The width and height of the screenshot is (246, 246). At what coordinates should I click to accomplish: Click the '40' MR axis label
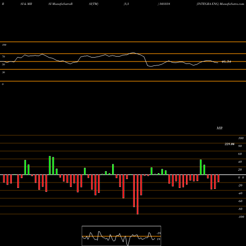click(x=240, y=162)
